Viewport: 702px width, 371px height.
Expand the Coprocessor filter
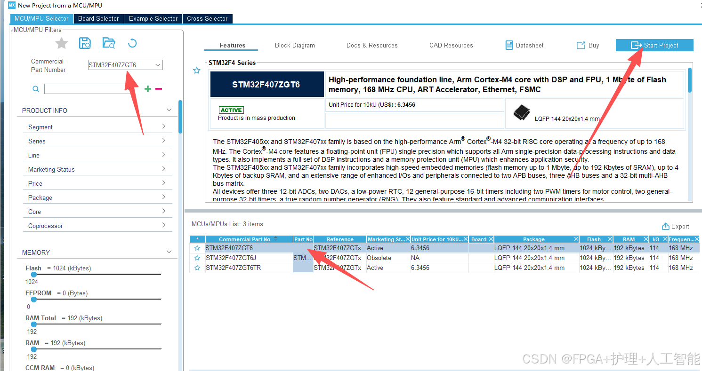[163, 225]
